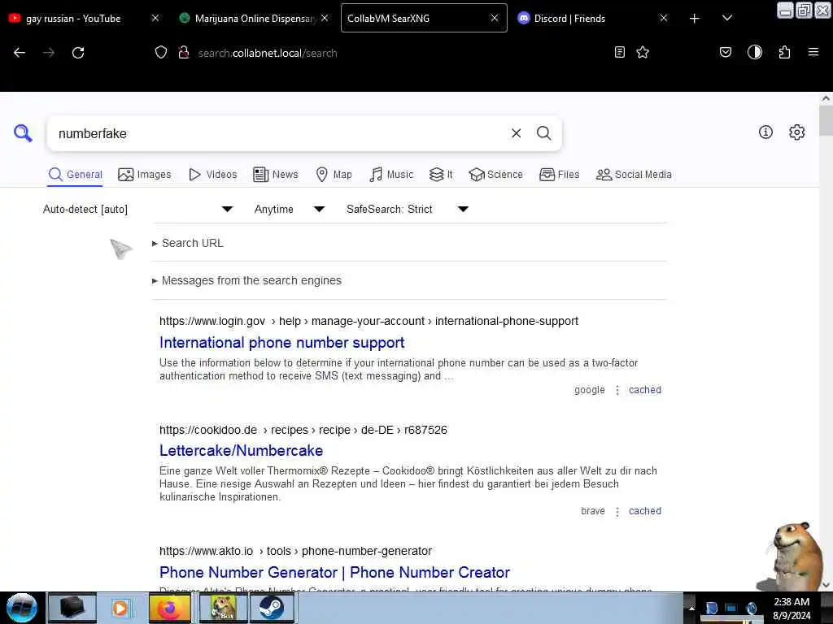Viewport: 833px width, 624px height.
Task: Expand Messages from the search engines
Action: [x=246, y=280]
